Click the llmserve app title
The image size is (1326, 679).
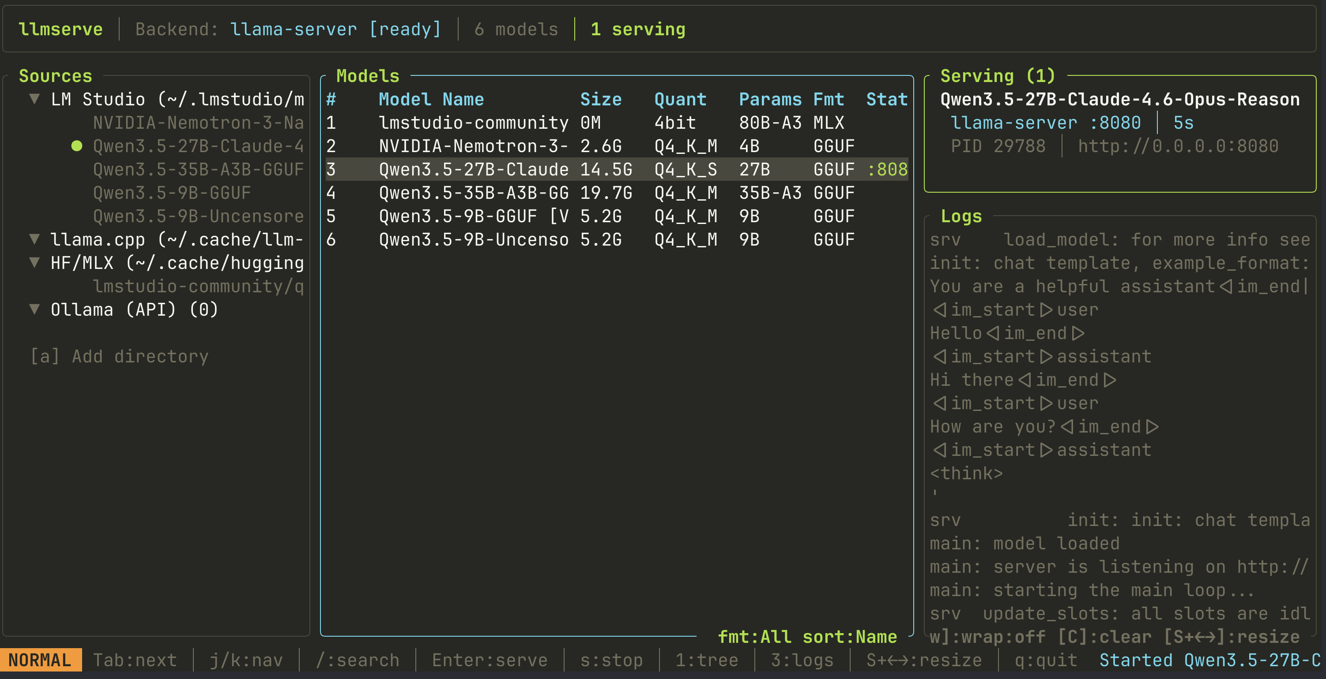tap(61, 29)
